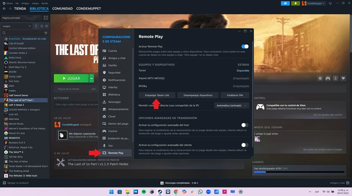The height and width of the screenshot is (196, 352).
Task: Enable the client advanced transmission configuration
Action: [245, 145]
